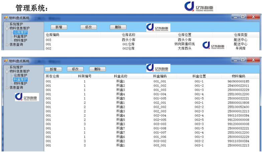Minimize the lower 物料盘点系统 window

click(x=235, y=60)
